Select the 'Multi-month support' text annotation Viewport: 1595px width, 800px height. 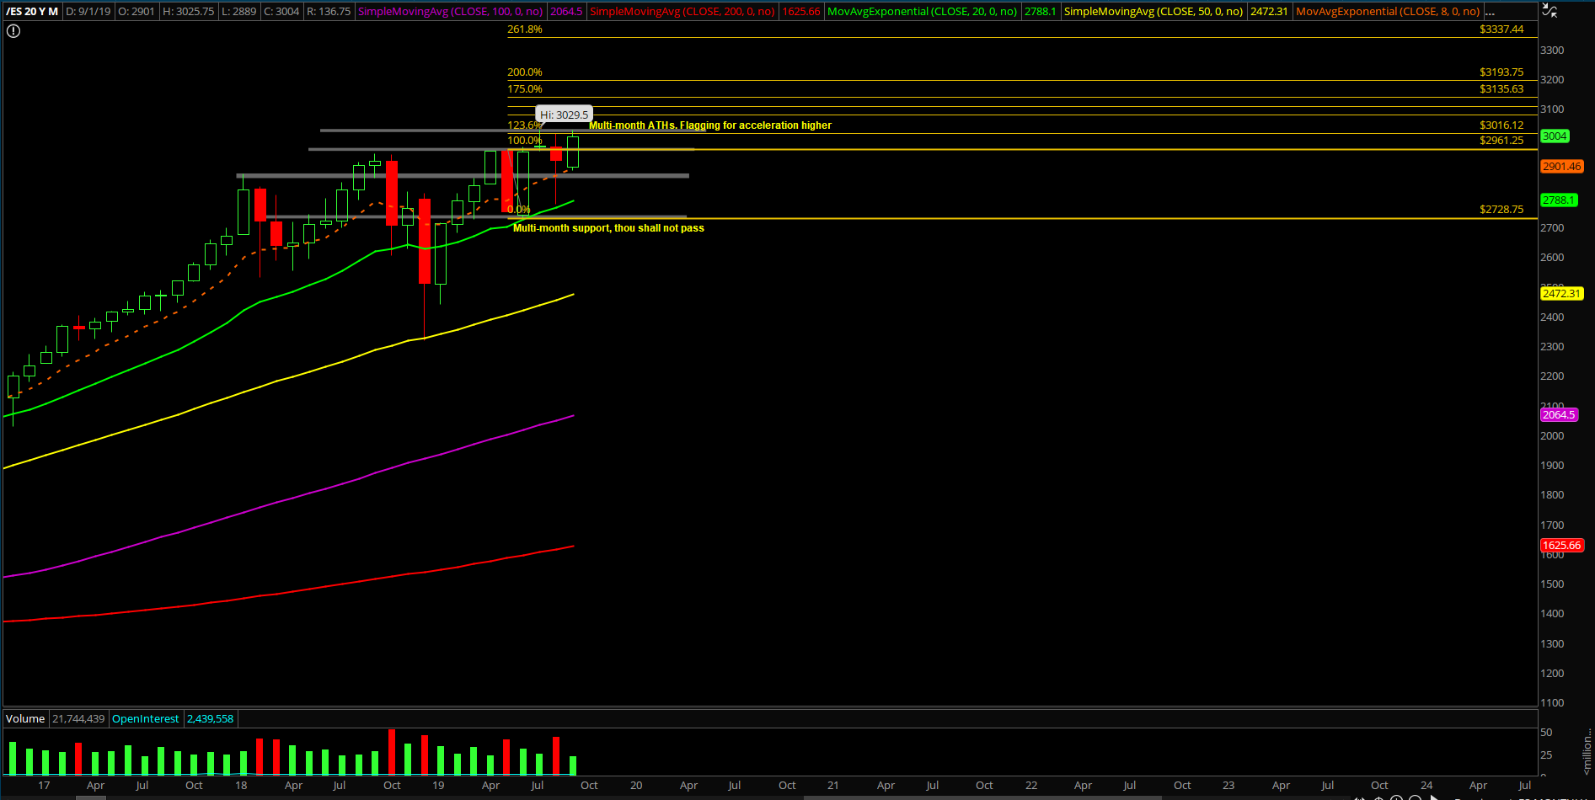(608, 228)
